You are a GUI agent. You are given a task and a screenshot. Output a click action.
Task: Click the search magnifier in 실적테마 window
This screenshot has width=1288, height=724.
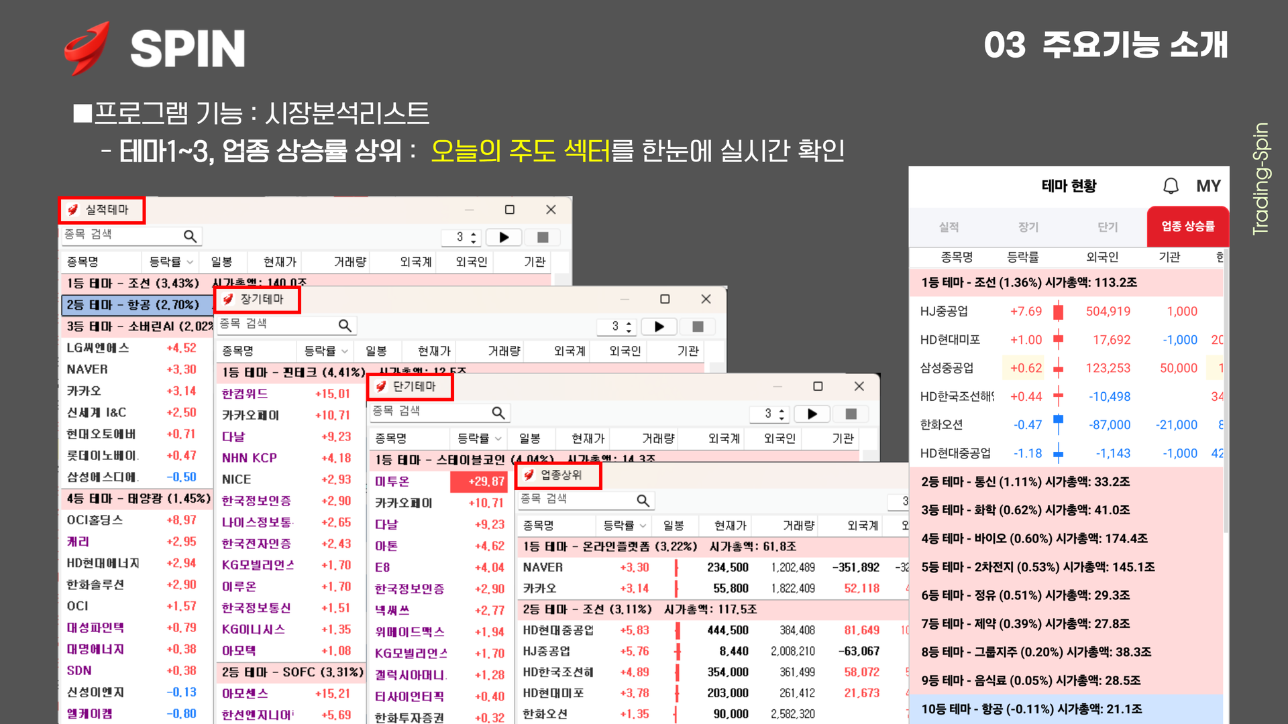(x=190, y=236)
